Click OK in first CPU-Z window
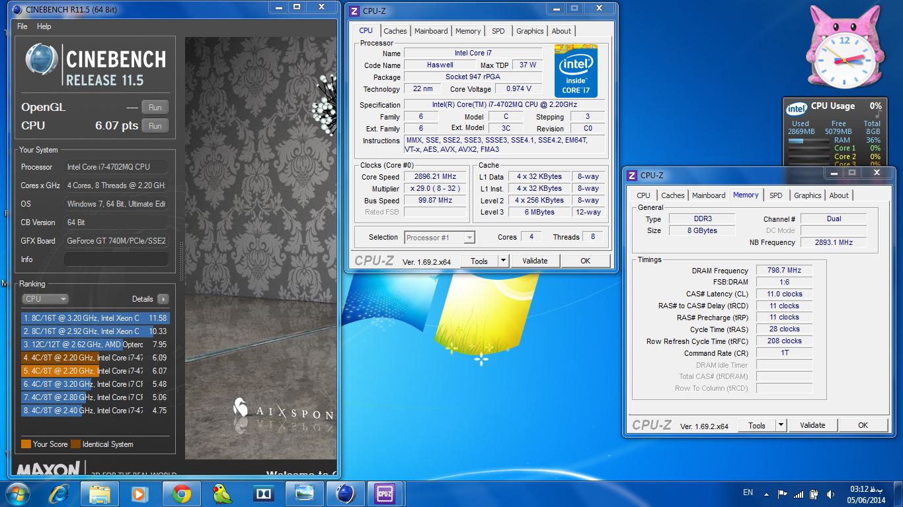903x507 pixels. click(585, 261)
